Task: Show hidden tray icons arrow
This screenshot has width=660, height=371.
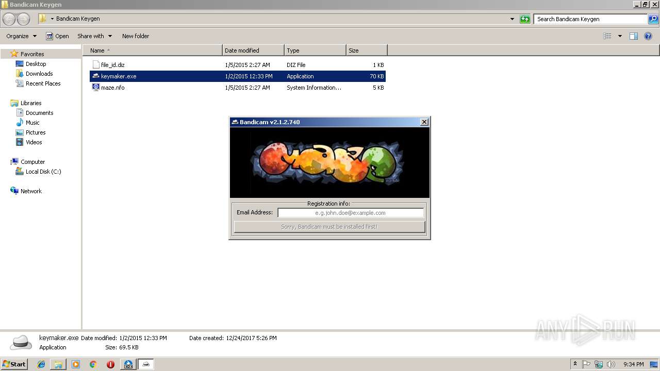Action: coord(575,364)
